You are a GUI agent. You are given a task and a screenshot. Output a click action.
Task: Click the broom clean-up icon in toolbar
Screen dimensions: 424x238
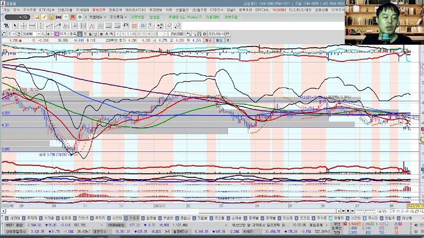[x=44, y=17]
